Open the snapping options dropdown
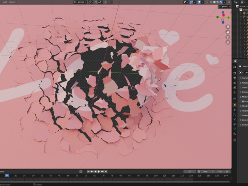Viewport: 248px width, 186px height. click(x=101, y=2)
